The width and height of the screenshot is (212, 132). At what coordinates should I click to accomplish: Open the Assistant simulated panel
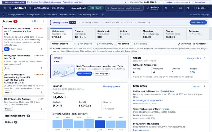pos(153,8)
